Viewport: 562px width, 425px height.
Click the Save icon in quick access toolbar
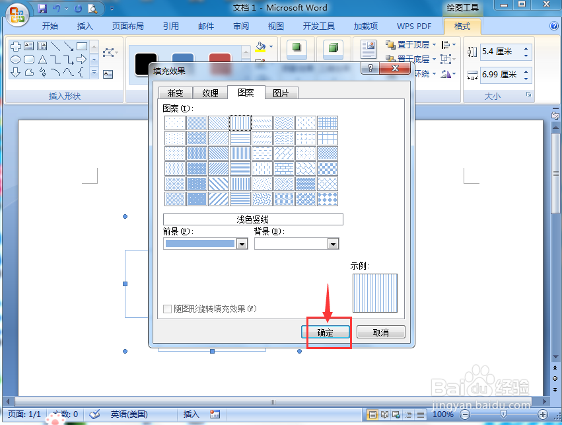point(42,8)
